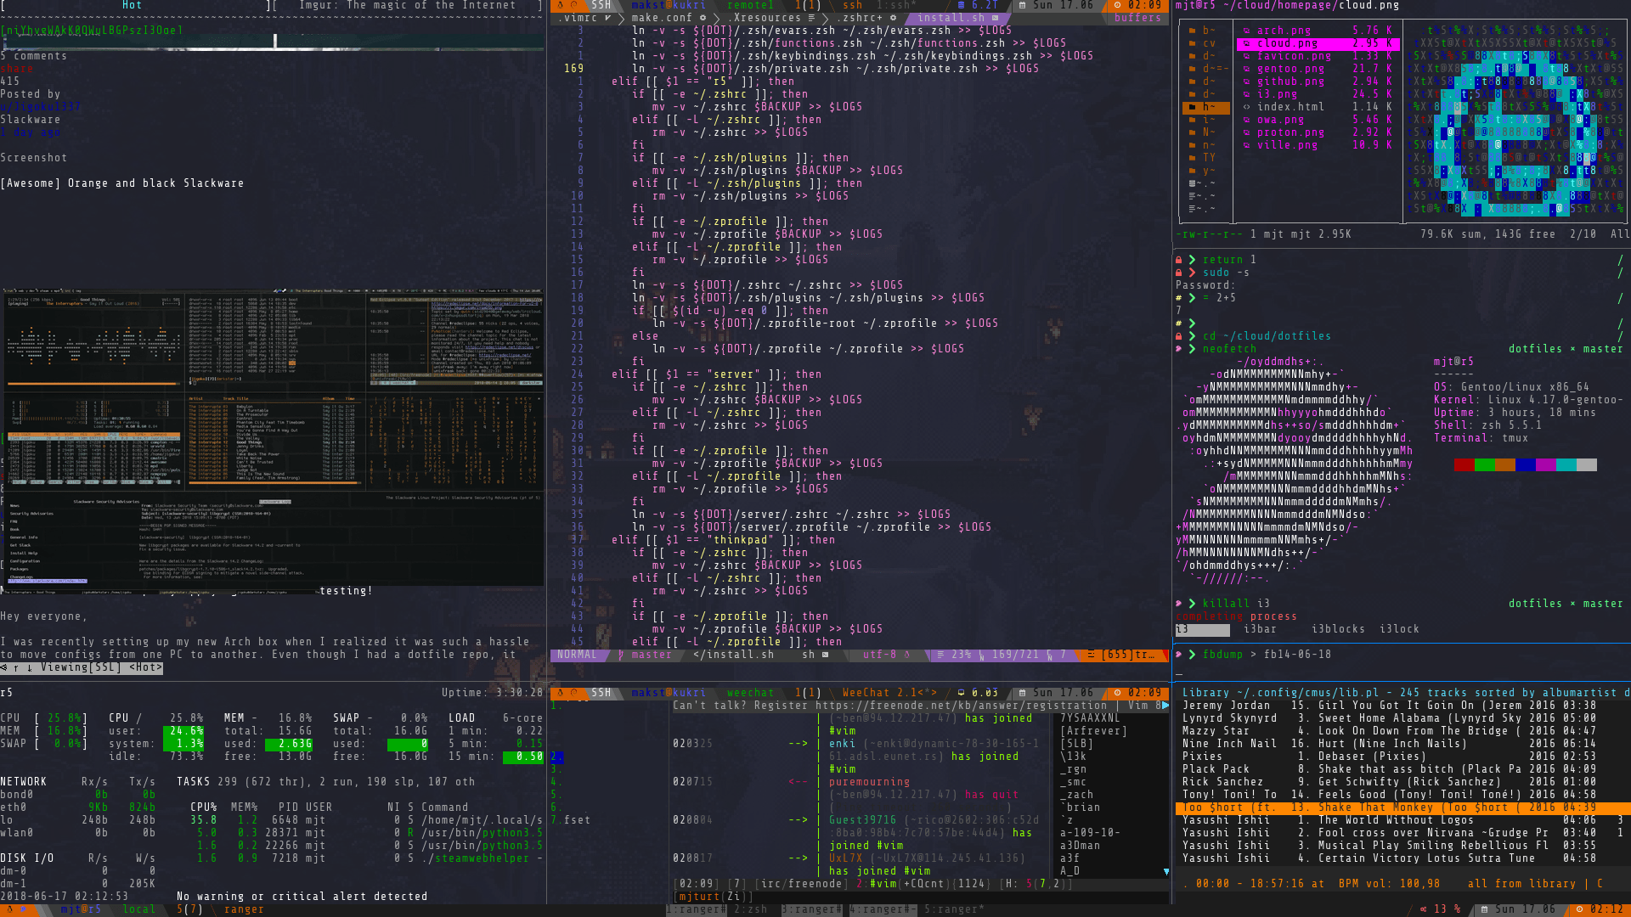Click the gear icon beside make.conf buffer
Image resolution: width=1631 pixels, height=917 pixels.
click(x=703, y=18)
